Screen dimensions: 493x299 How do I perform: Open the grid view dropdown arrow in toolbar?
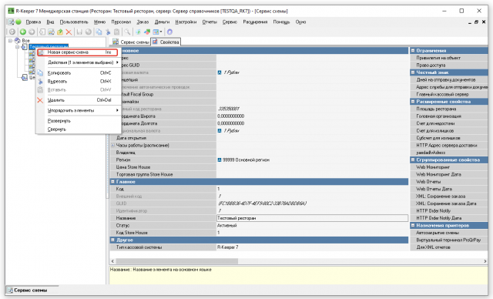pos(161,32)
